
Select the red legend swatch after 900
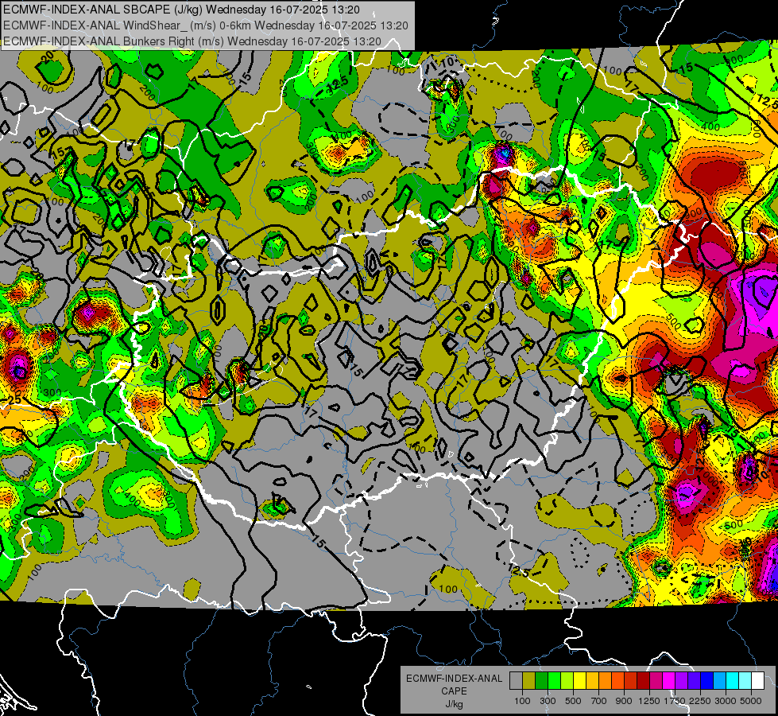coord(631,681)
